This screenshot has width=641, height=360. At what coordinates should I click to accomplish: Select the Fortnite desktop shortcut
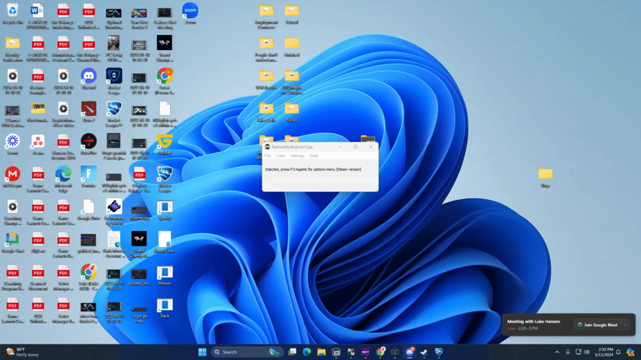tap(89, 177)
